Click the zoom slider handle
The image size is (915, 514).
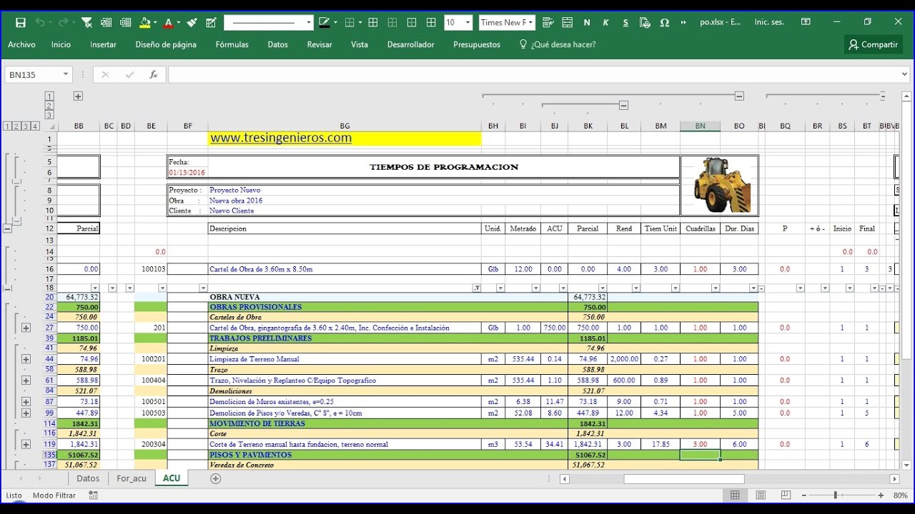(x=835, y=495)
